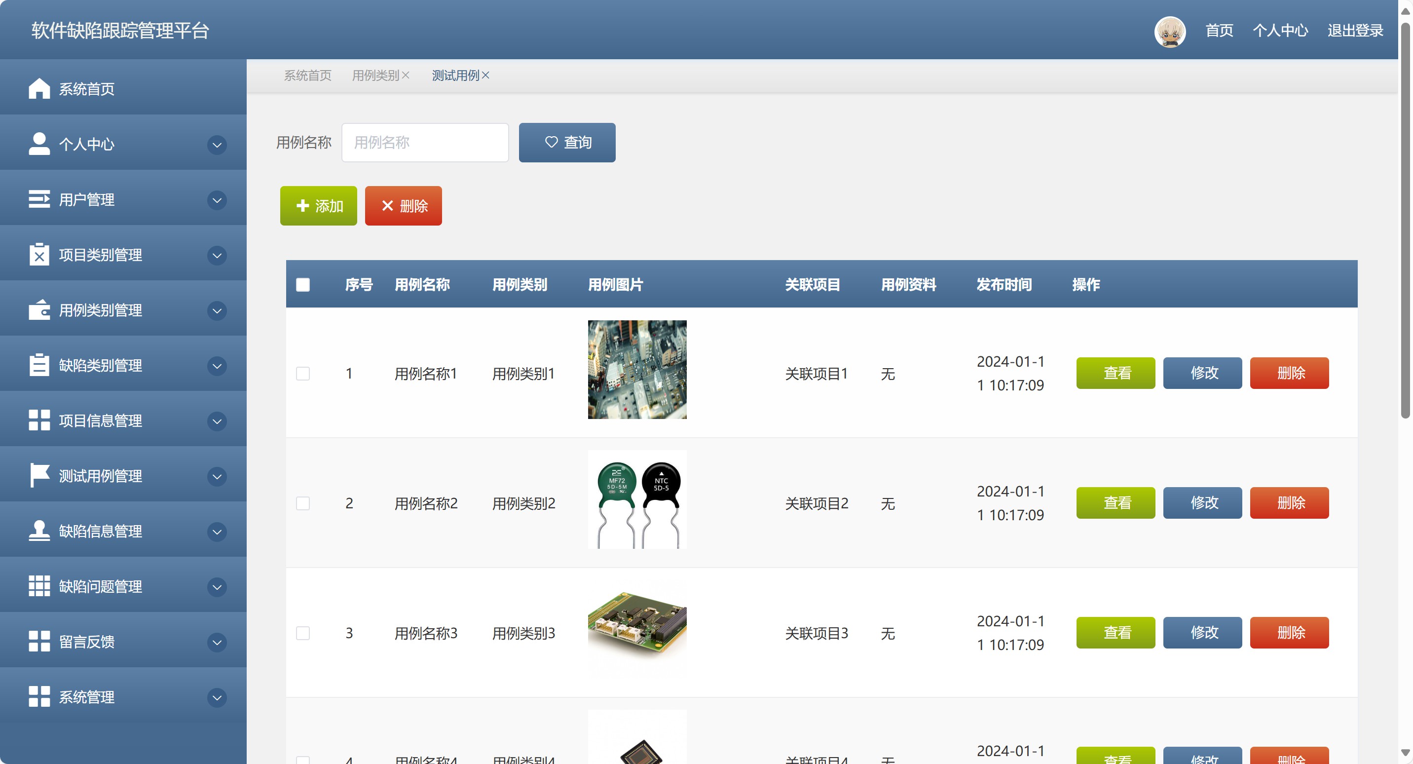Open 退出登录 in the top navigation
Image resolution: width=1413 pixels, height=764 pixels.
coord(1355,31)
